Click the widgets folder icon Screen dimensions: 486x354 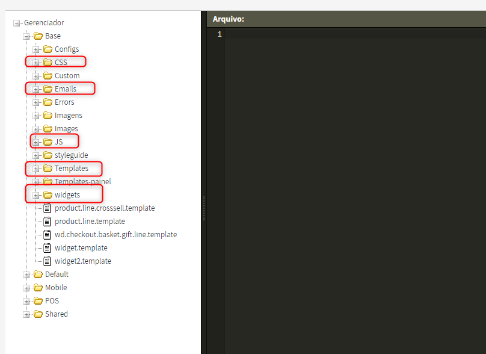tap(48, 195)
